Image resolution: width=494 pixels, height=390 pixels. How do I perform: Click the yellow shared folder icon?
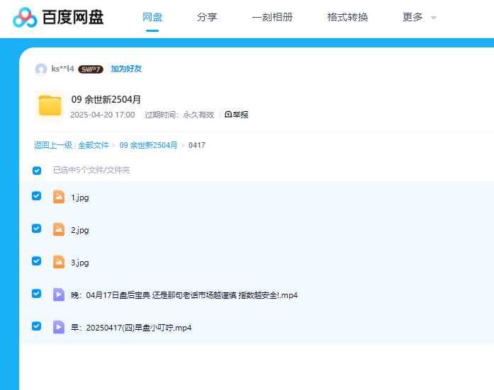point(50,106)
